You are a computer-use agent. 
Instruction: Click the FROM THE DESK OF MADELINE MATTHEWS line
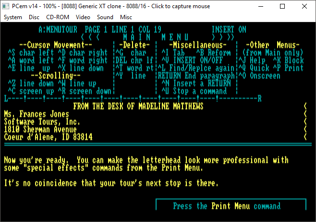coord(138,106)
